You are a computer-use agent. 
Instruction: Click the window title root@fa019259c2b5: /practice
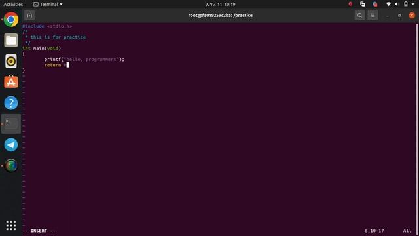coord(220,15)
